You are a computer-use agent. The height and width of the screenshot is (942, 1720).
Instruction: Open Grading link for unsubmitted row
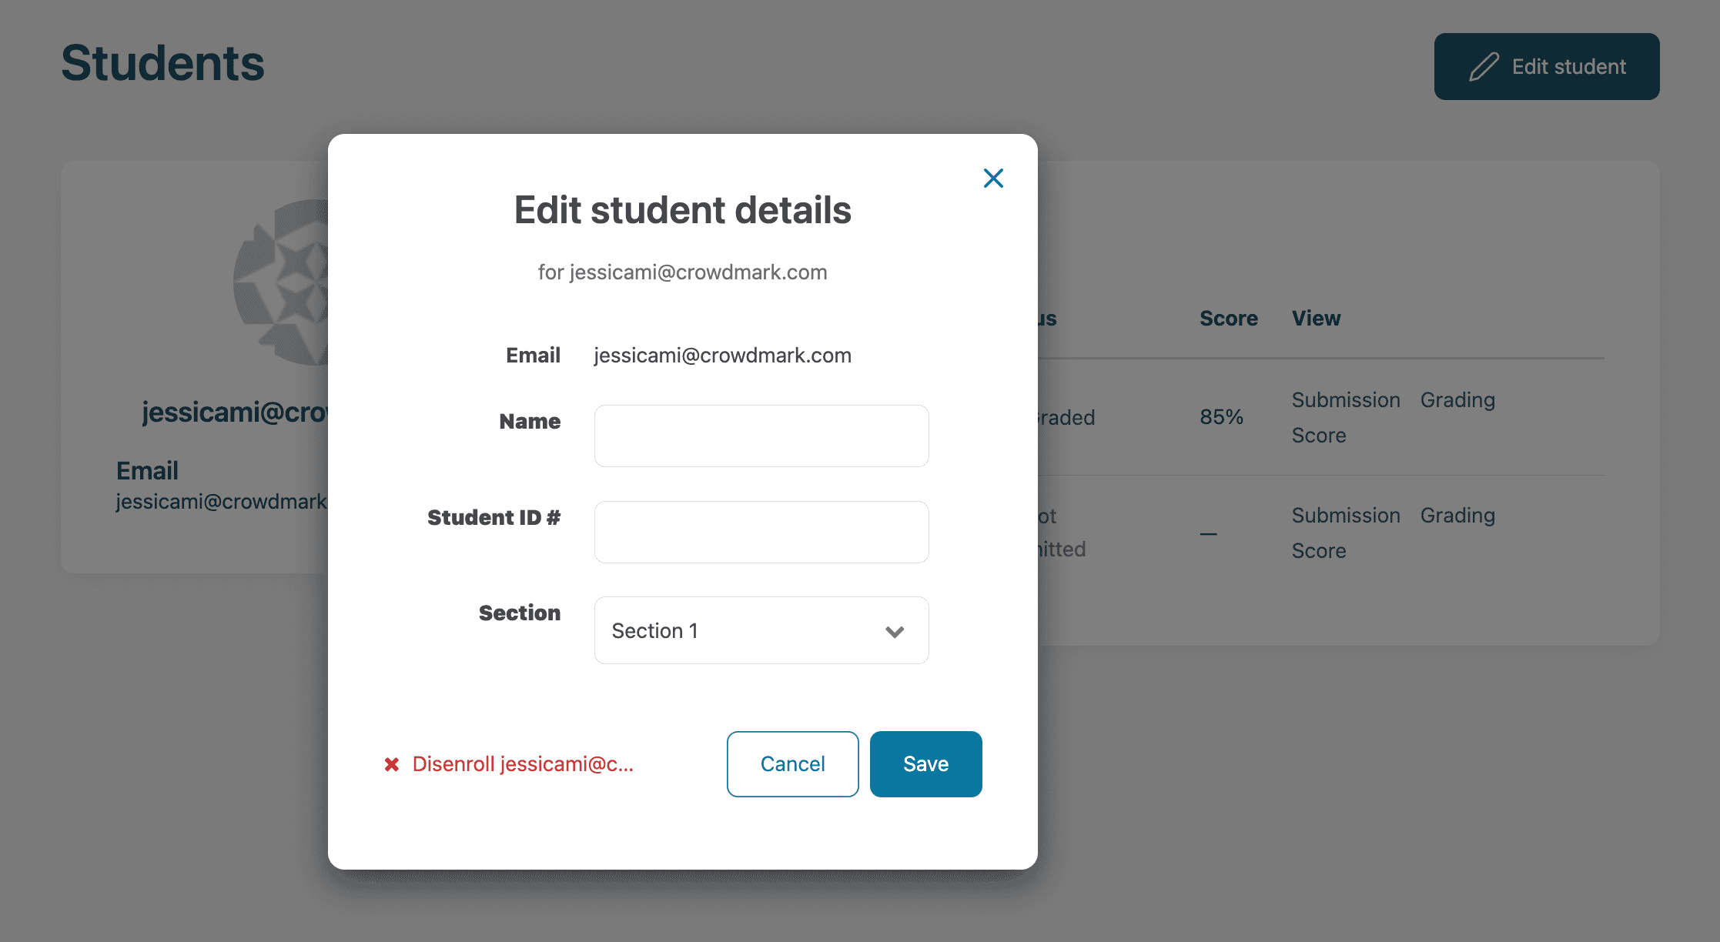1457,516
